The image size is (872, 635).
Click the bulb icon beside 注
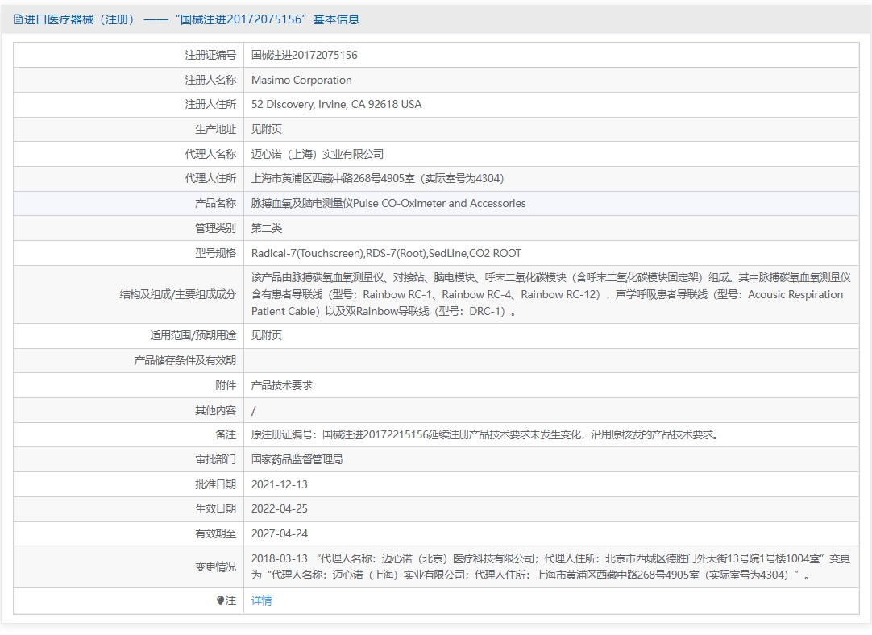(x=220, y=600)
